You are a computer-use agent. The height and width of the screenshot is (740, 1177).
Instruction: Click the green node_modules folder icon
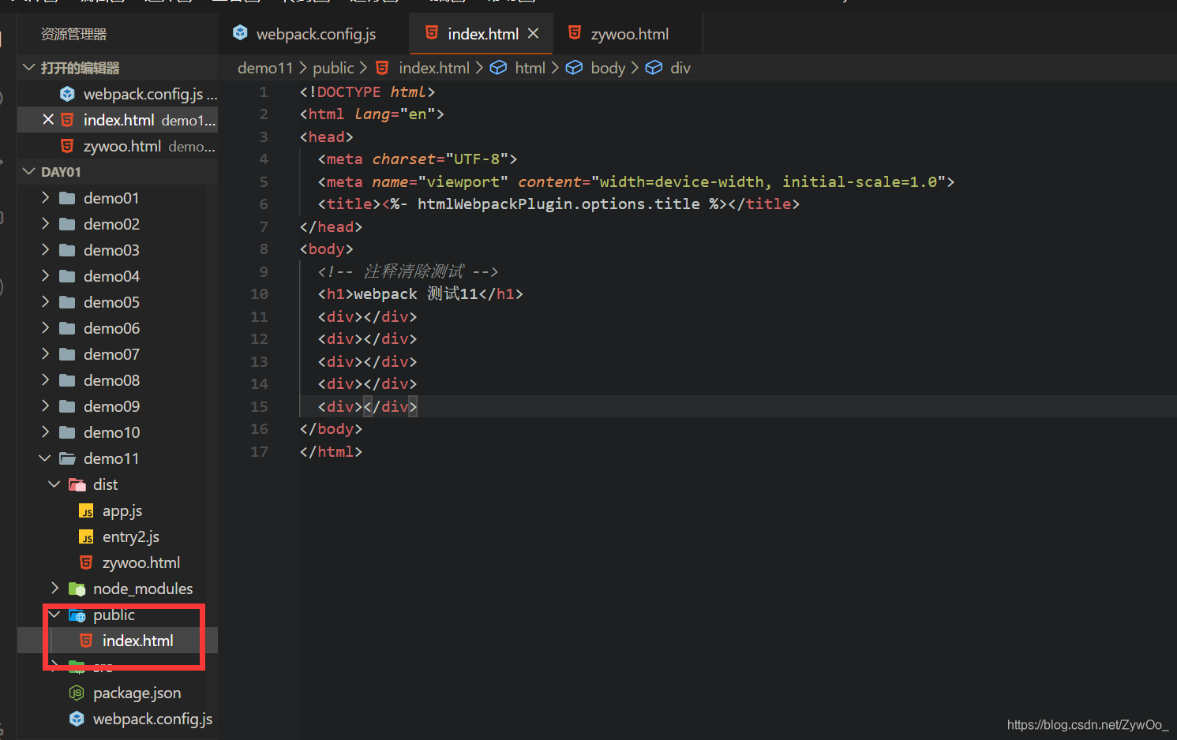tap(77, 589)
